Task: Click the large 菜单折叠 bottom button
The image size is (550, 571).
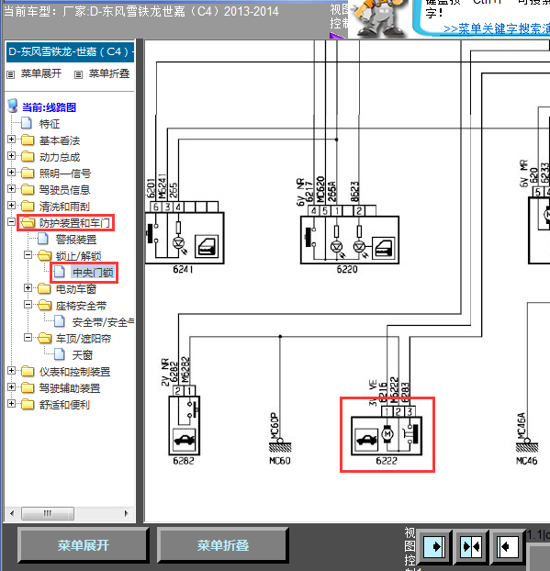Action: [223, 545]
